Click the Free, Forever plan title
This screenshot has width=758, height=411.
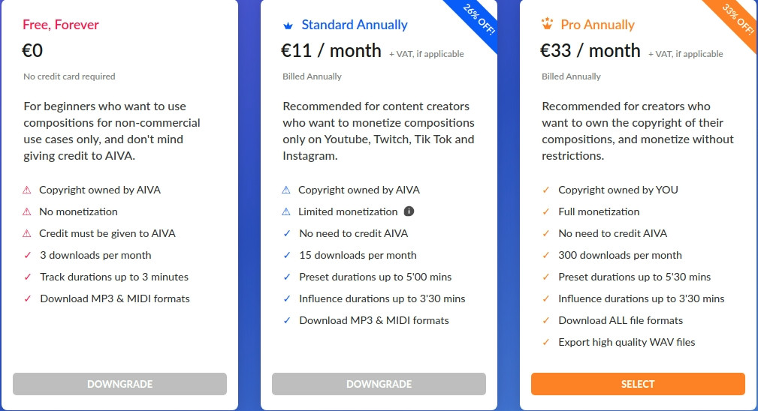pyautogui.click(x=61, y=25)
